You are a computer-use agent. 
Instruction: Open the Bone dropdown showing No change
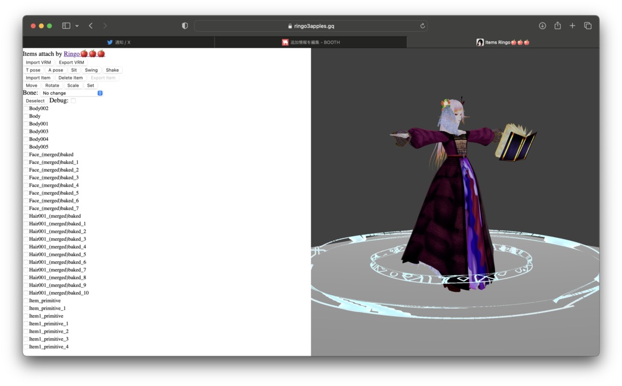click(72, 93)
